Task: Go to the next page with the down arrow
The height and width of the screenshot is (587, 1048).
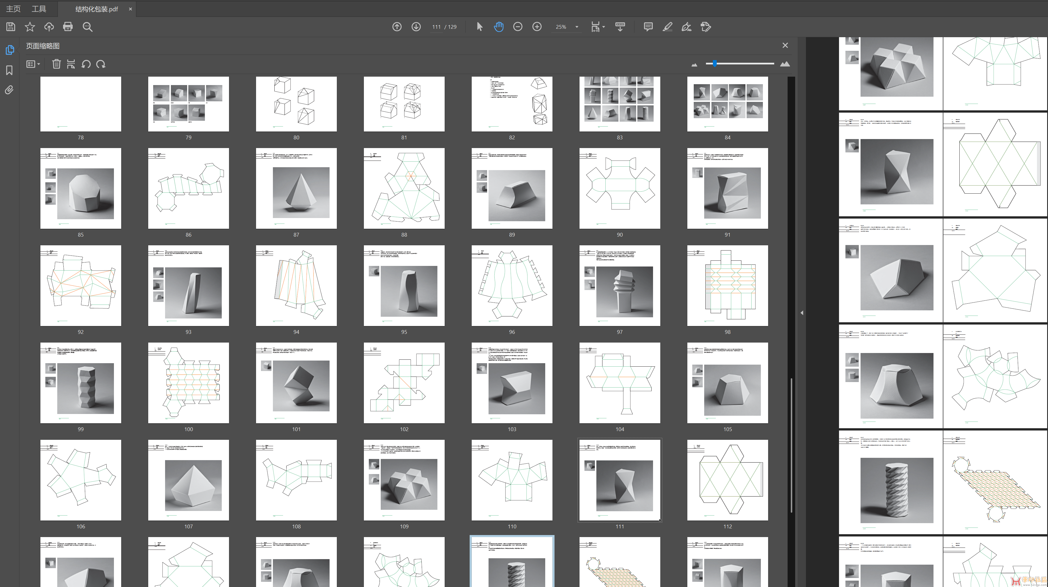Action: [416, 27]
